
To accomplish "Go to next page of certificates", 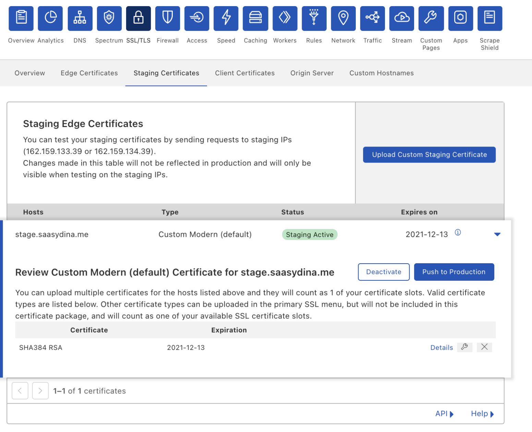I will coord(40,391).
